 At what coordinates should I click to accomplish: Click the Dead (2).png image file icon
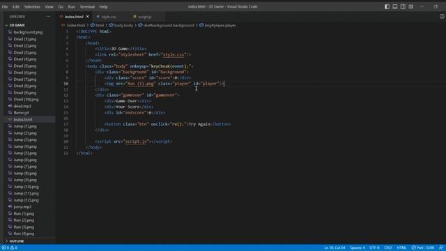pyautogui.click(x=10, y=45)
